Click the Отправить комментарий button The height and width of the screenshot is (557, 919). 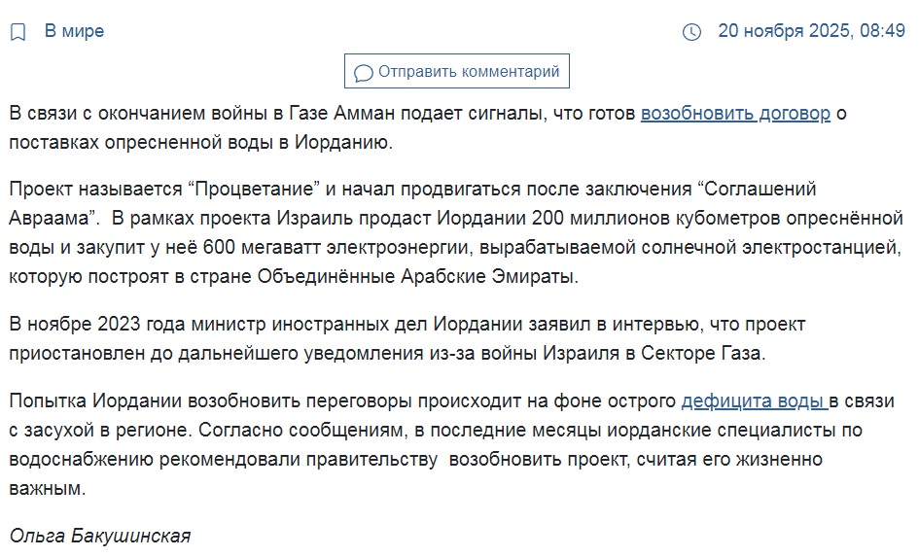coord(456,71)
